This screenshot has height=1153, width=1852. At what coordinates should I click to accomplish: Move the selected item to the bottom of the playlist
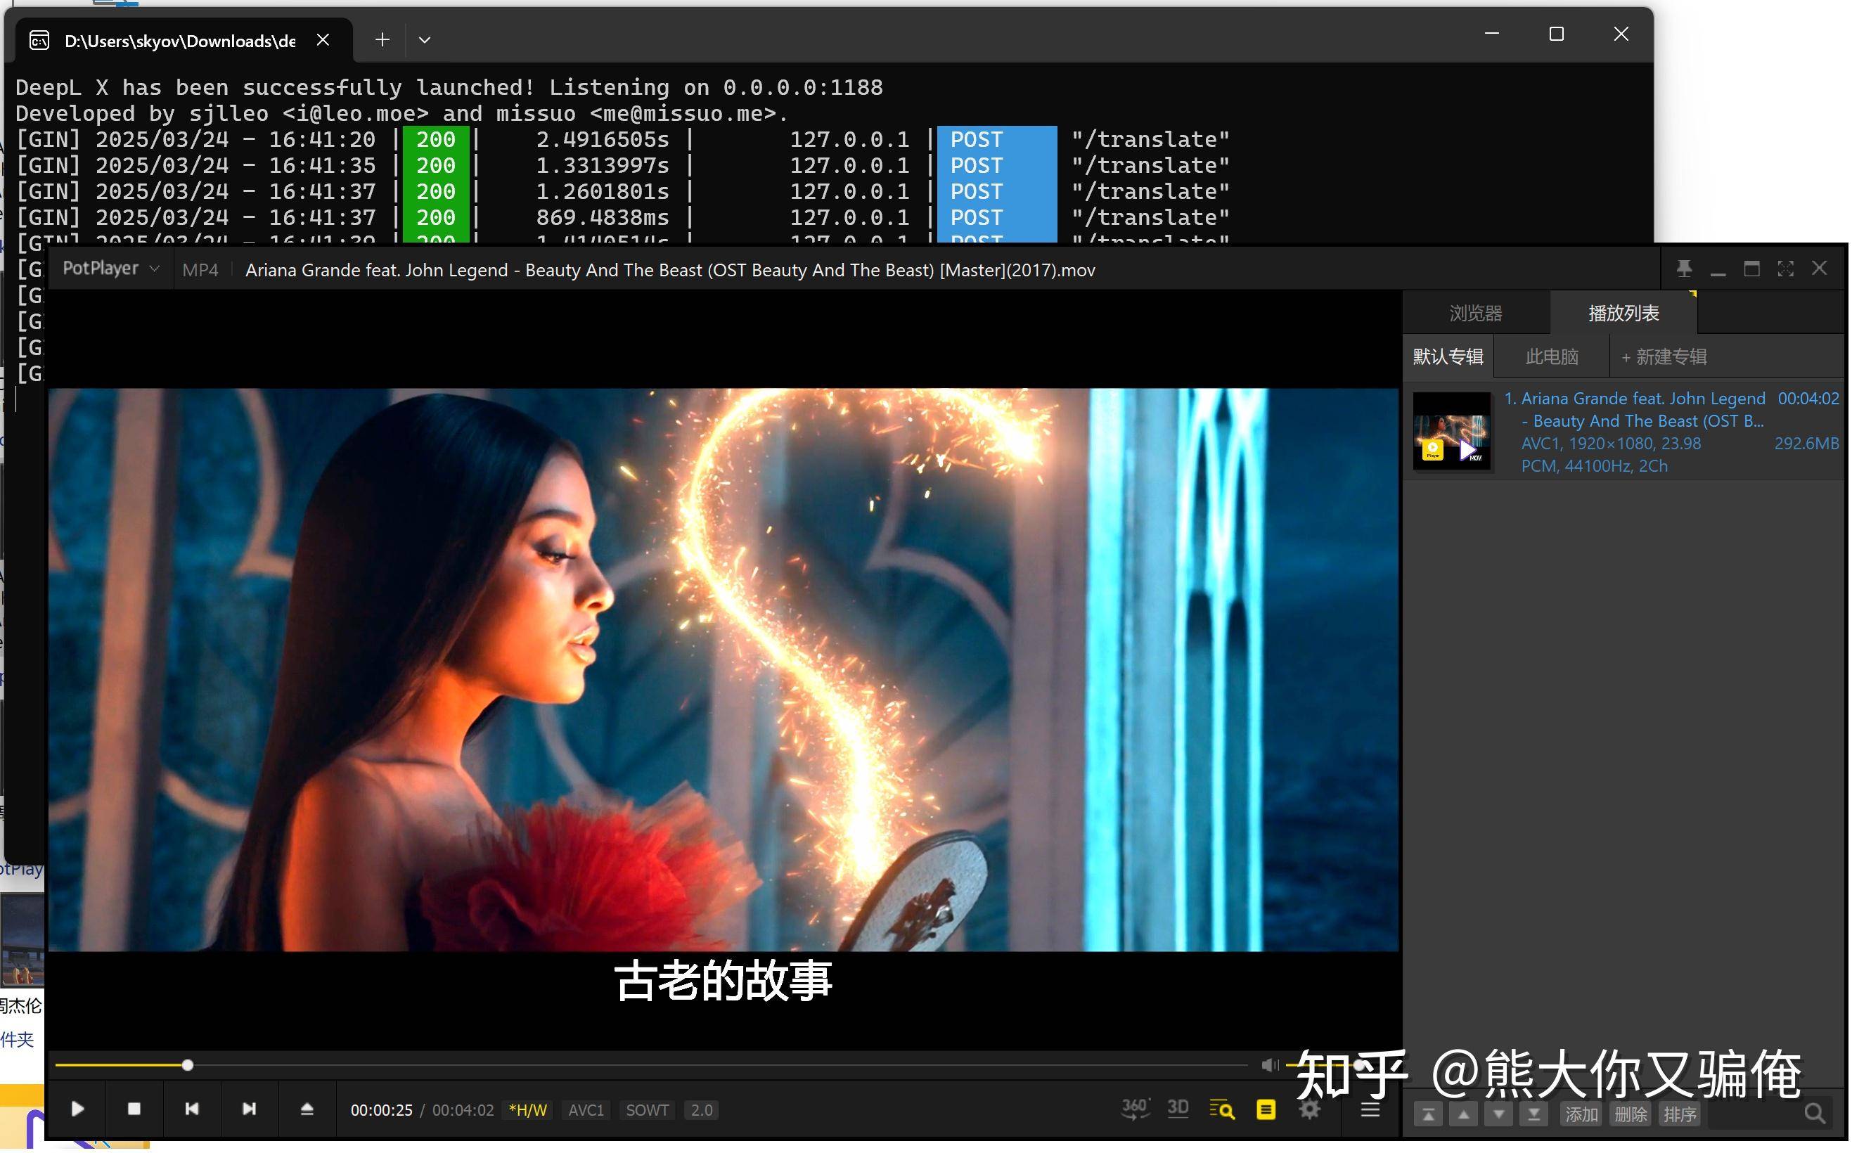(x=1533, y=1115)
